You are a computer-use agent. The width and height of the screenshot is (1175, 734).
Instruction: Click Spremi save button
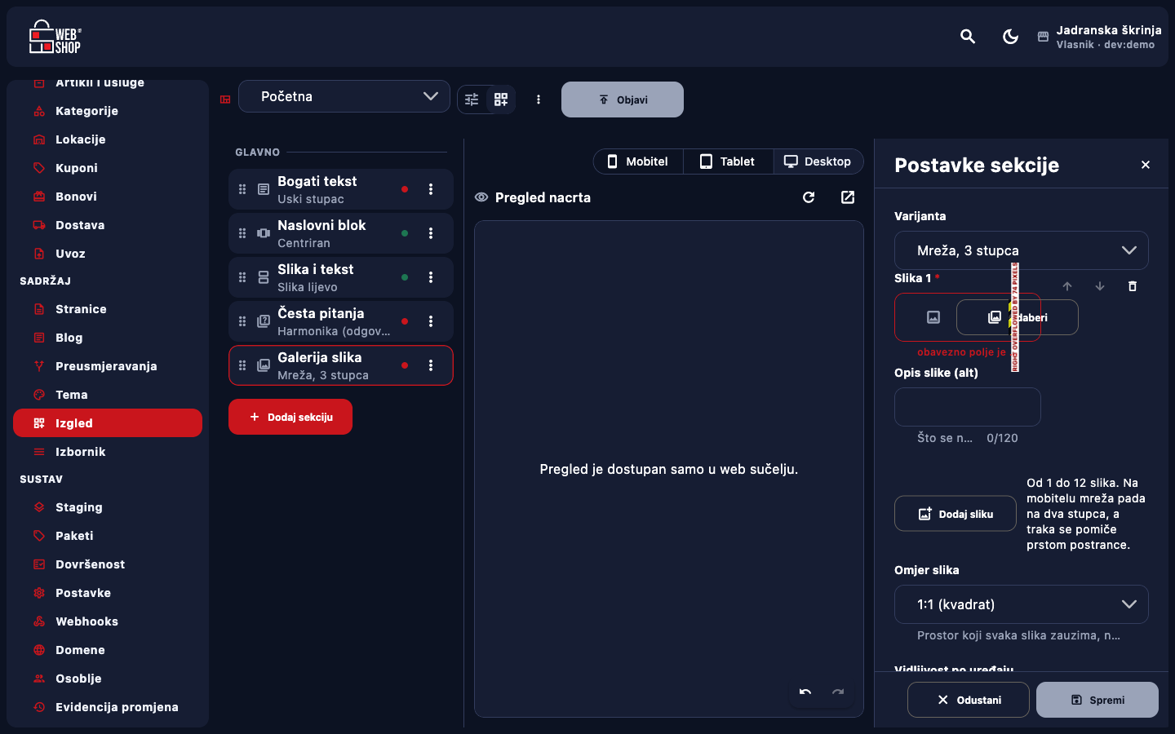[1097, 700]
